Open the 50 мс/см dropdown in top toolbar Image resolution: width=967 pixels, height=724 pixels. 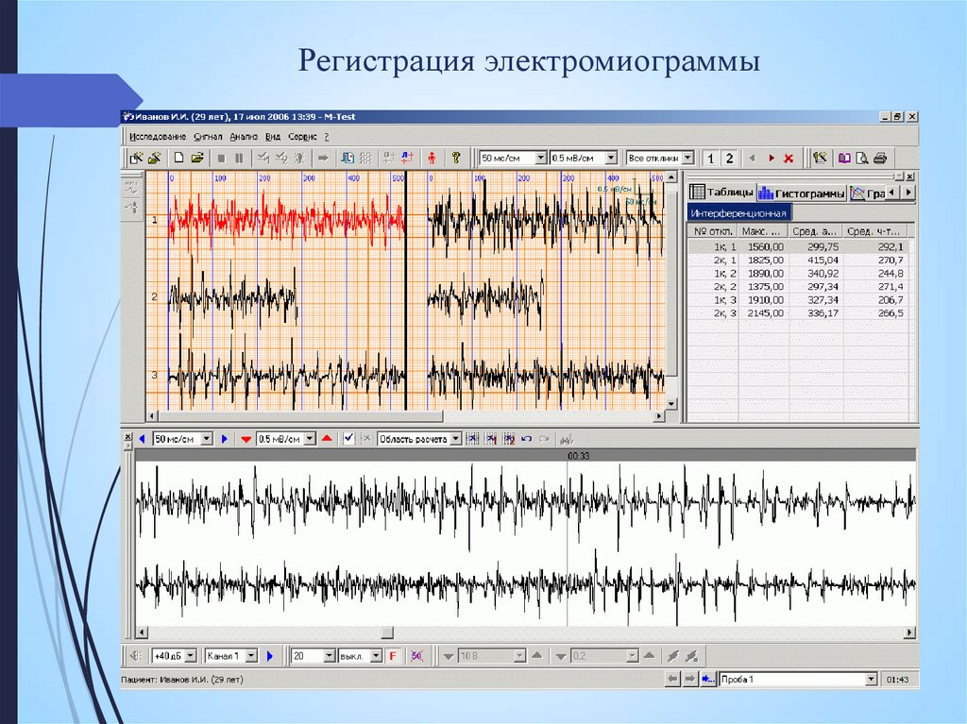[541, 159]
